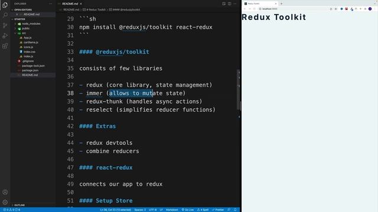Screen dimensions: 378x212
Task: Open package.json in explorer
Action: point(30,71)
